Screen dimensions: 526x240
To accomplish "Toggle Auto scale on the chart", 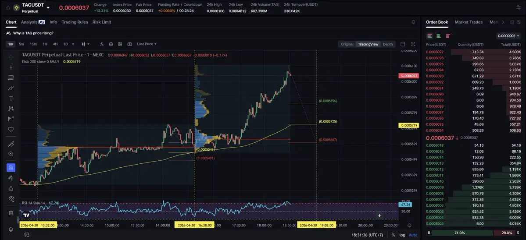I will coord(413,235).
